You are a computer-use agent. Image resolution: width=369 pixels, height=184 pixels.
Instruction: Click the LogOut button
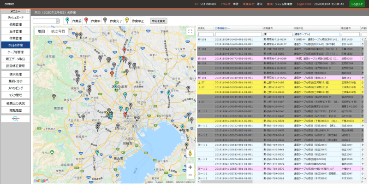click(357, 4)
